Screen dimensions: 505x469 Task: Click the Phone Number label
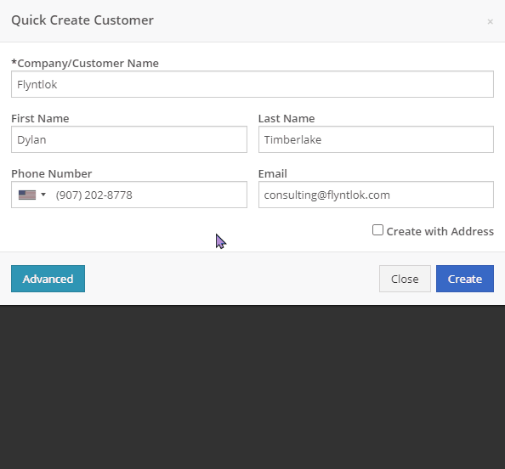tap(52, 174)
